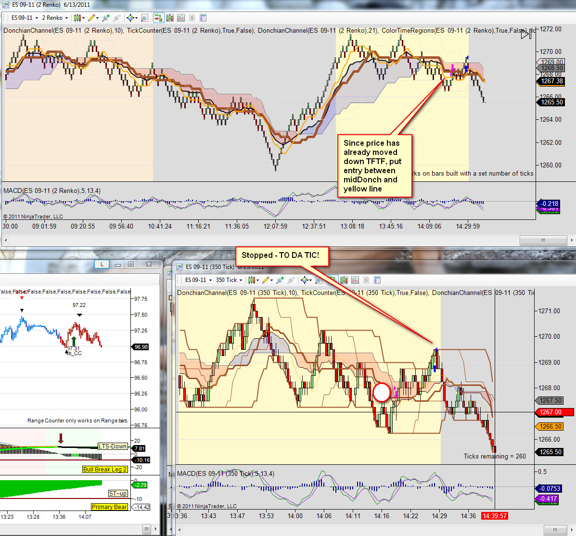Click the purple -0.417 MACD value marker
The height and width of the screenshot is (536, 576).
click(548, 498)
